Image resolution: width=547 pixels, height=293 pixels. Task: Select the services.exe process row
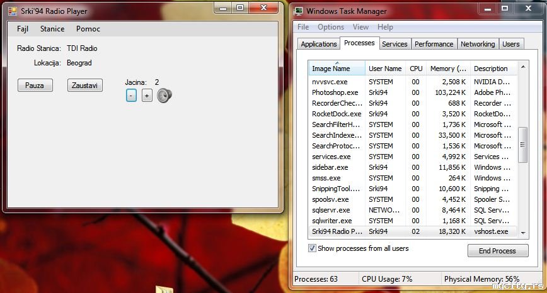[413, 157]
